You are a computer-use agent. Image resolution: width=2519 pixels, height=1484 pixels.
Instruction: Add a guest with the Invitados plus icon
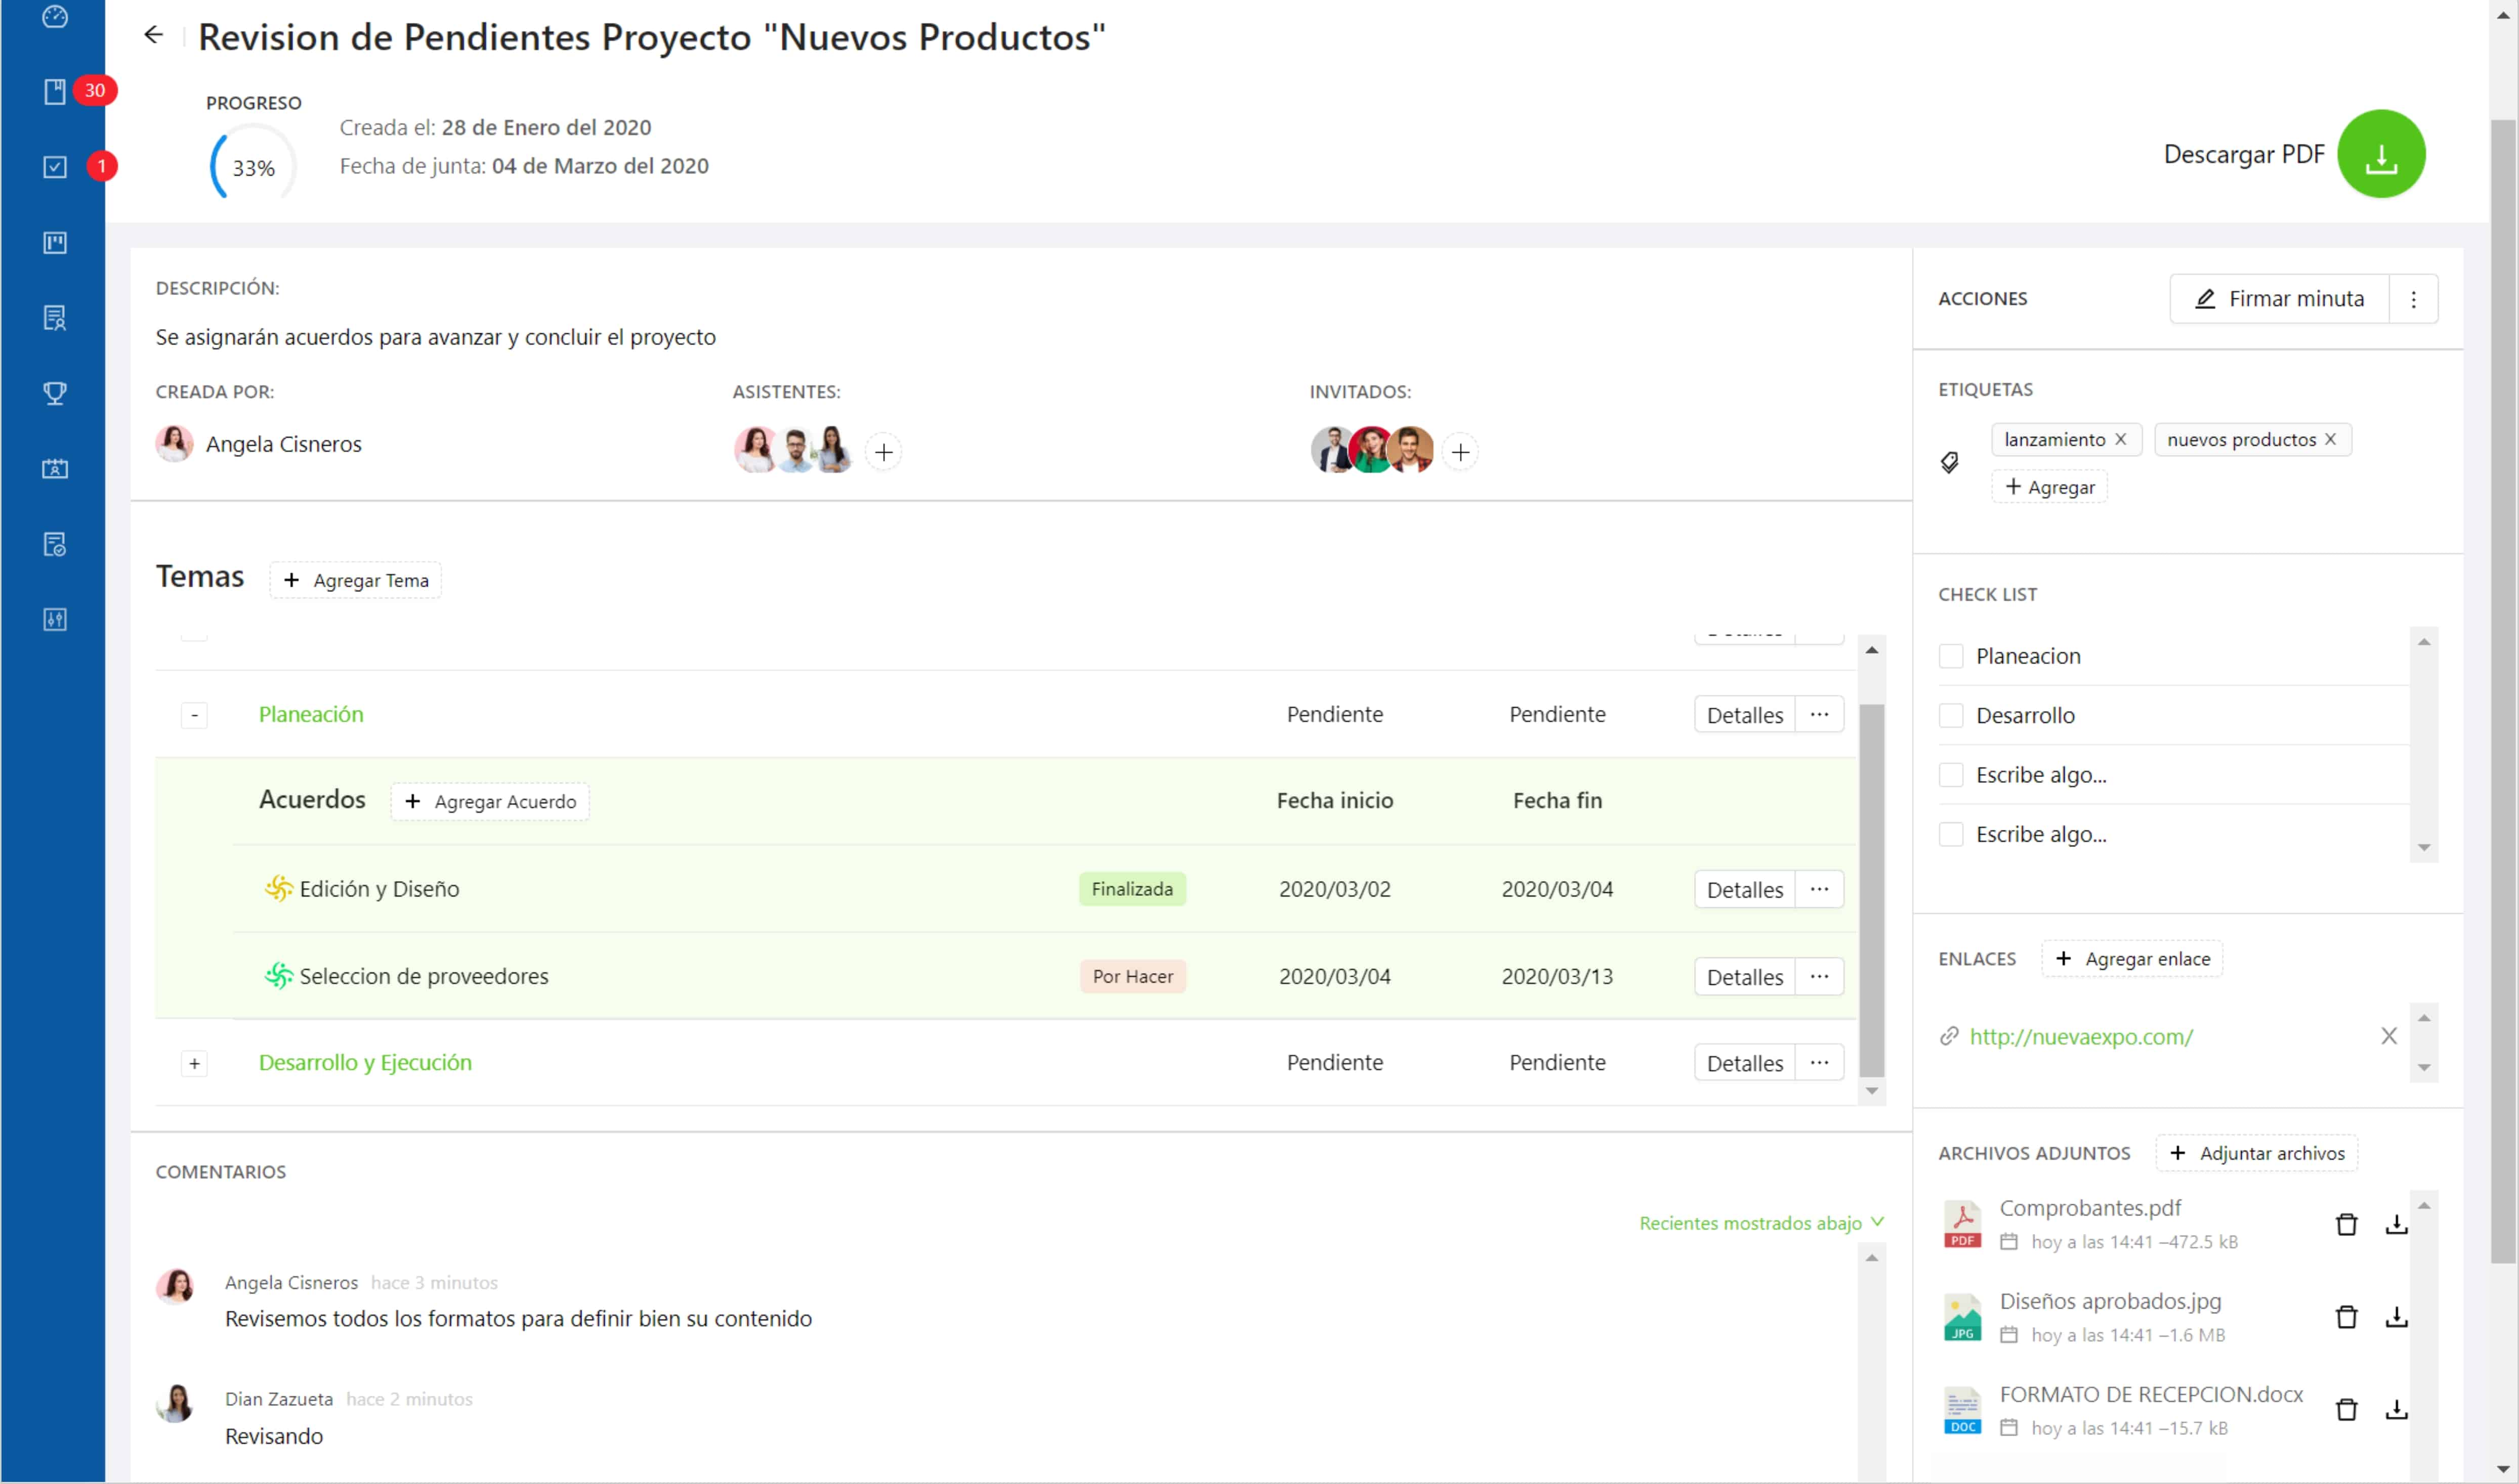(1459, 452)
